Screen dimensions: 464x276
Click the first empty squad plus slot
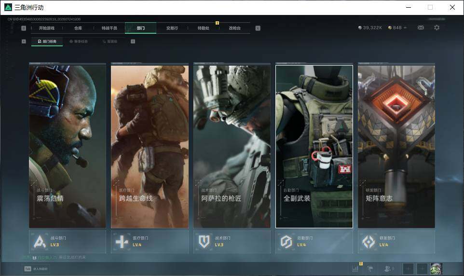(x=408, y=269)
